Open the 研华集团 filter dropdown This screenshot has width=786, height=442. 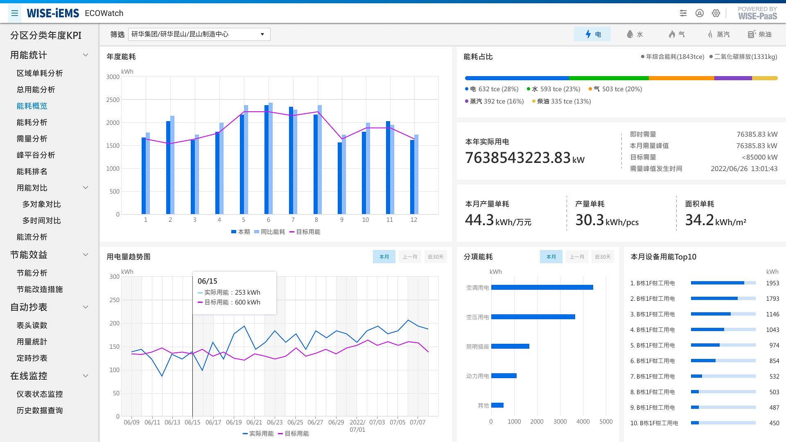point(199,34)
